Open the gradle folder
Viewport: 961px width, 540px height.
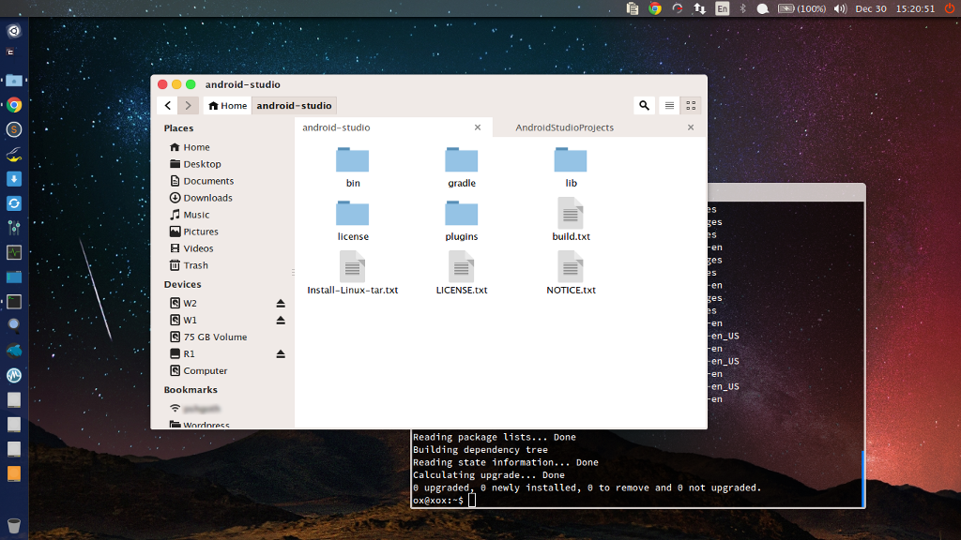[x=462, y=167]
